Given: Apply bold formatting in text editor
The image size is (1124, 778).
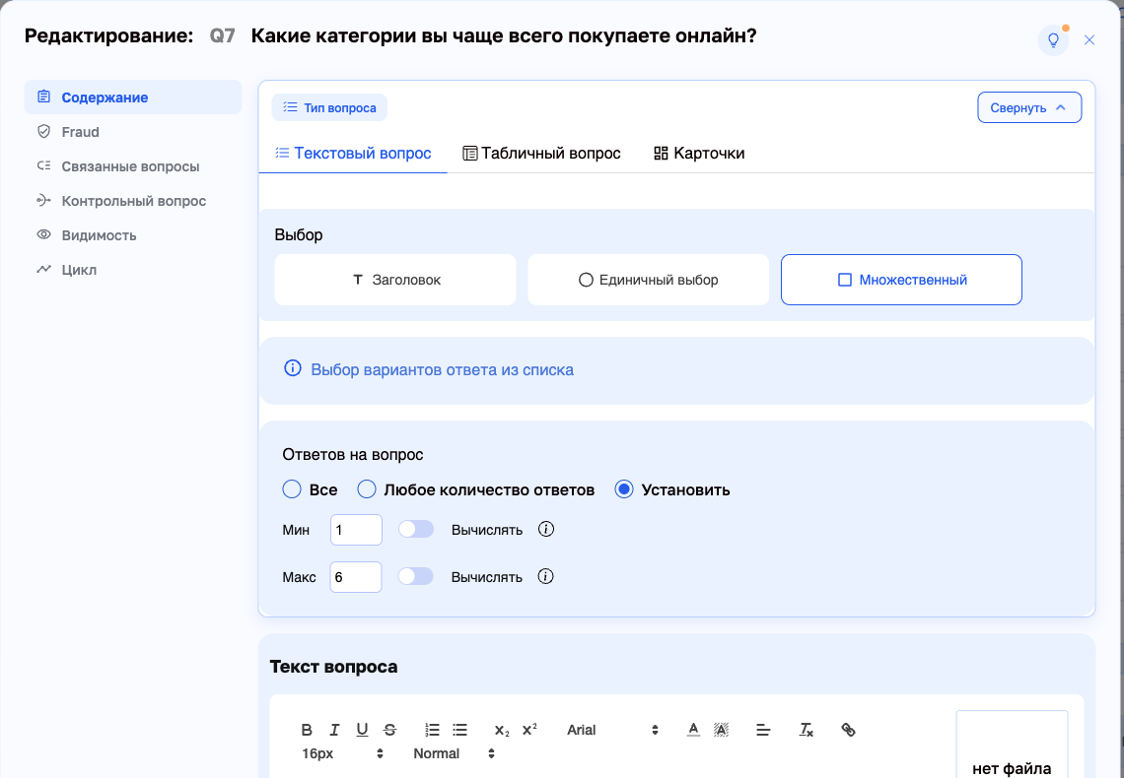Looking at the screenshot, I should [x=307, y=730].
